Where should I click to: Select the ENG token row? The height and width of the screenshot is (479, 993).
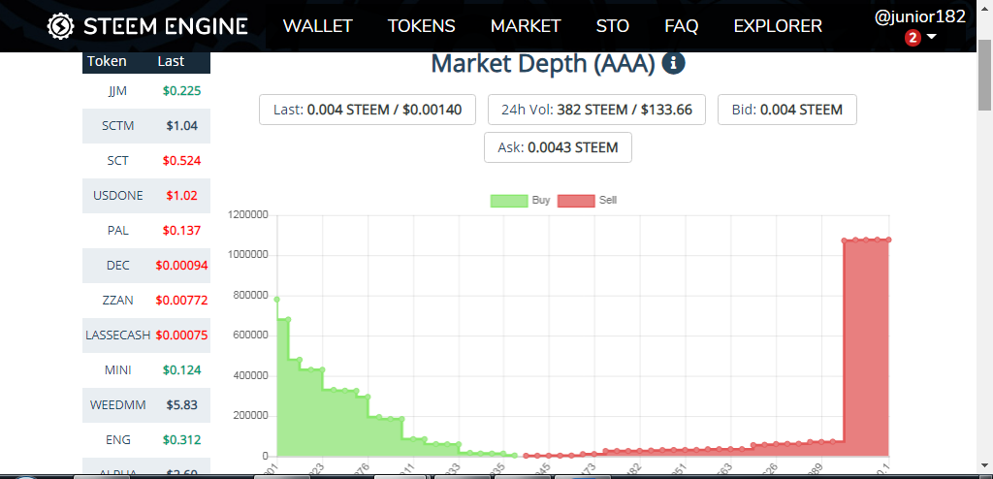tap(146, 439)
